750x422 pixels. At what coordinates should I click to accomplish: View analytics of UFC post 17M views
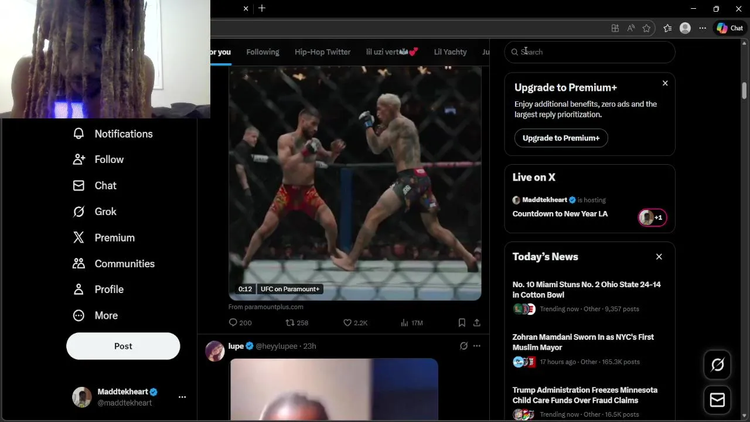[x=411, y=322]
